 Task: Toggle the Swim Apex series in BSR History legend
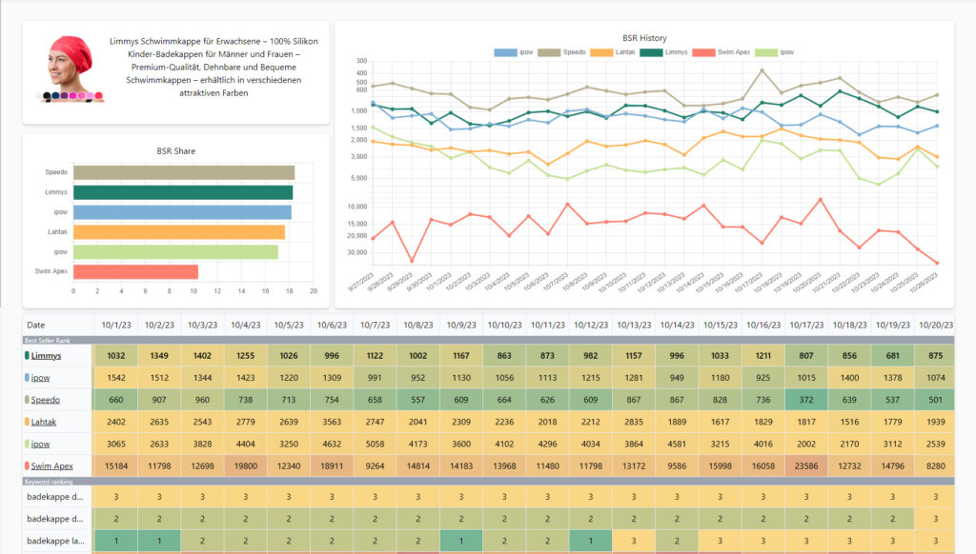[x=722, y=52]
